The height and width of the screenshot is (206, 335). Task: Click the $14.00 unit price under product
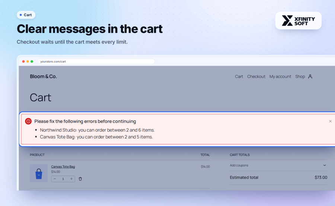coord(55,172)
